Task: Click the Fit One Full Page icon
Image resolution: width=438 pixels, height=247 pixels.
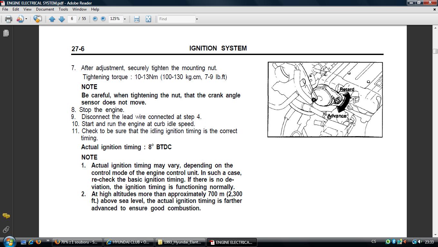Action: pos(148,19)
